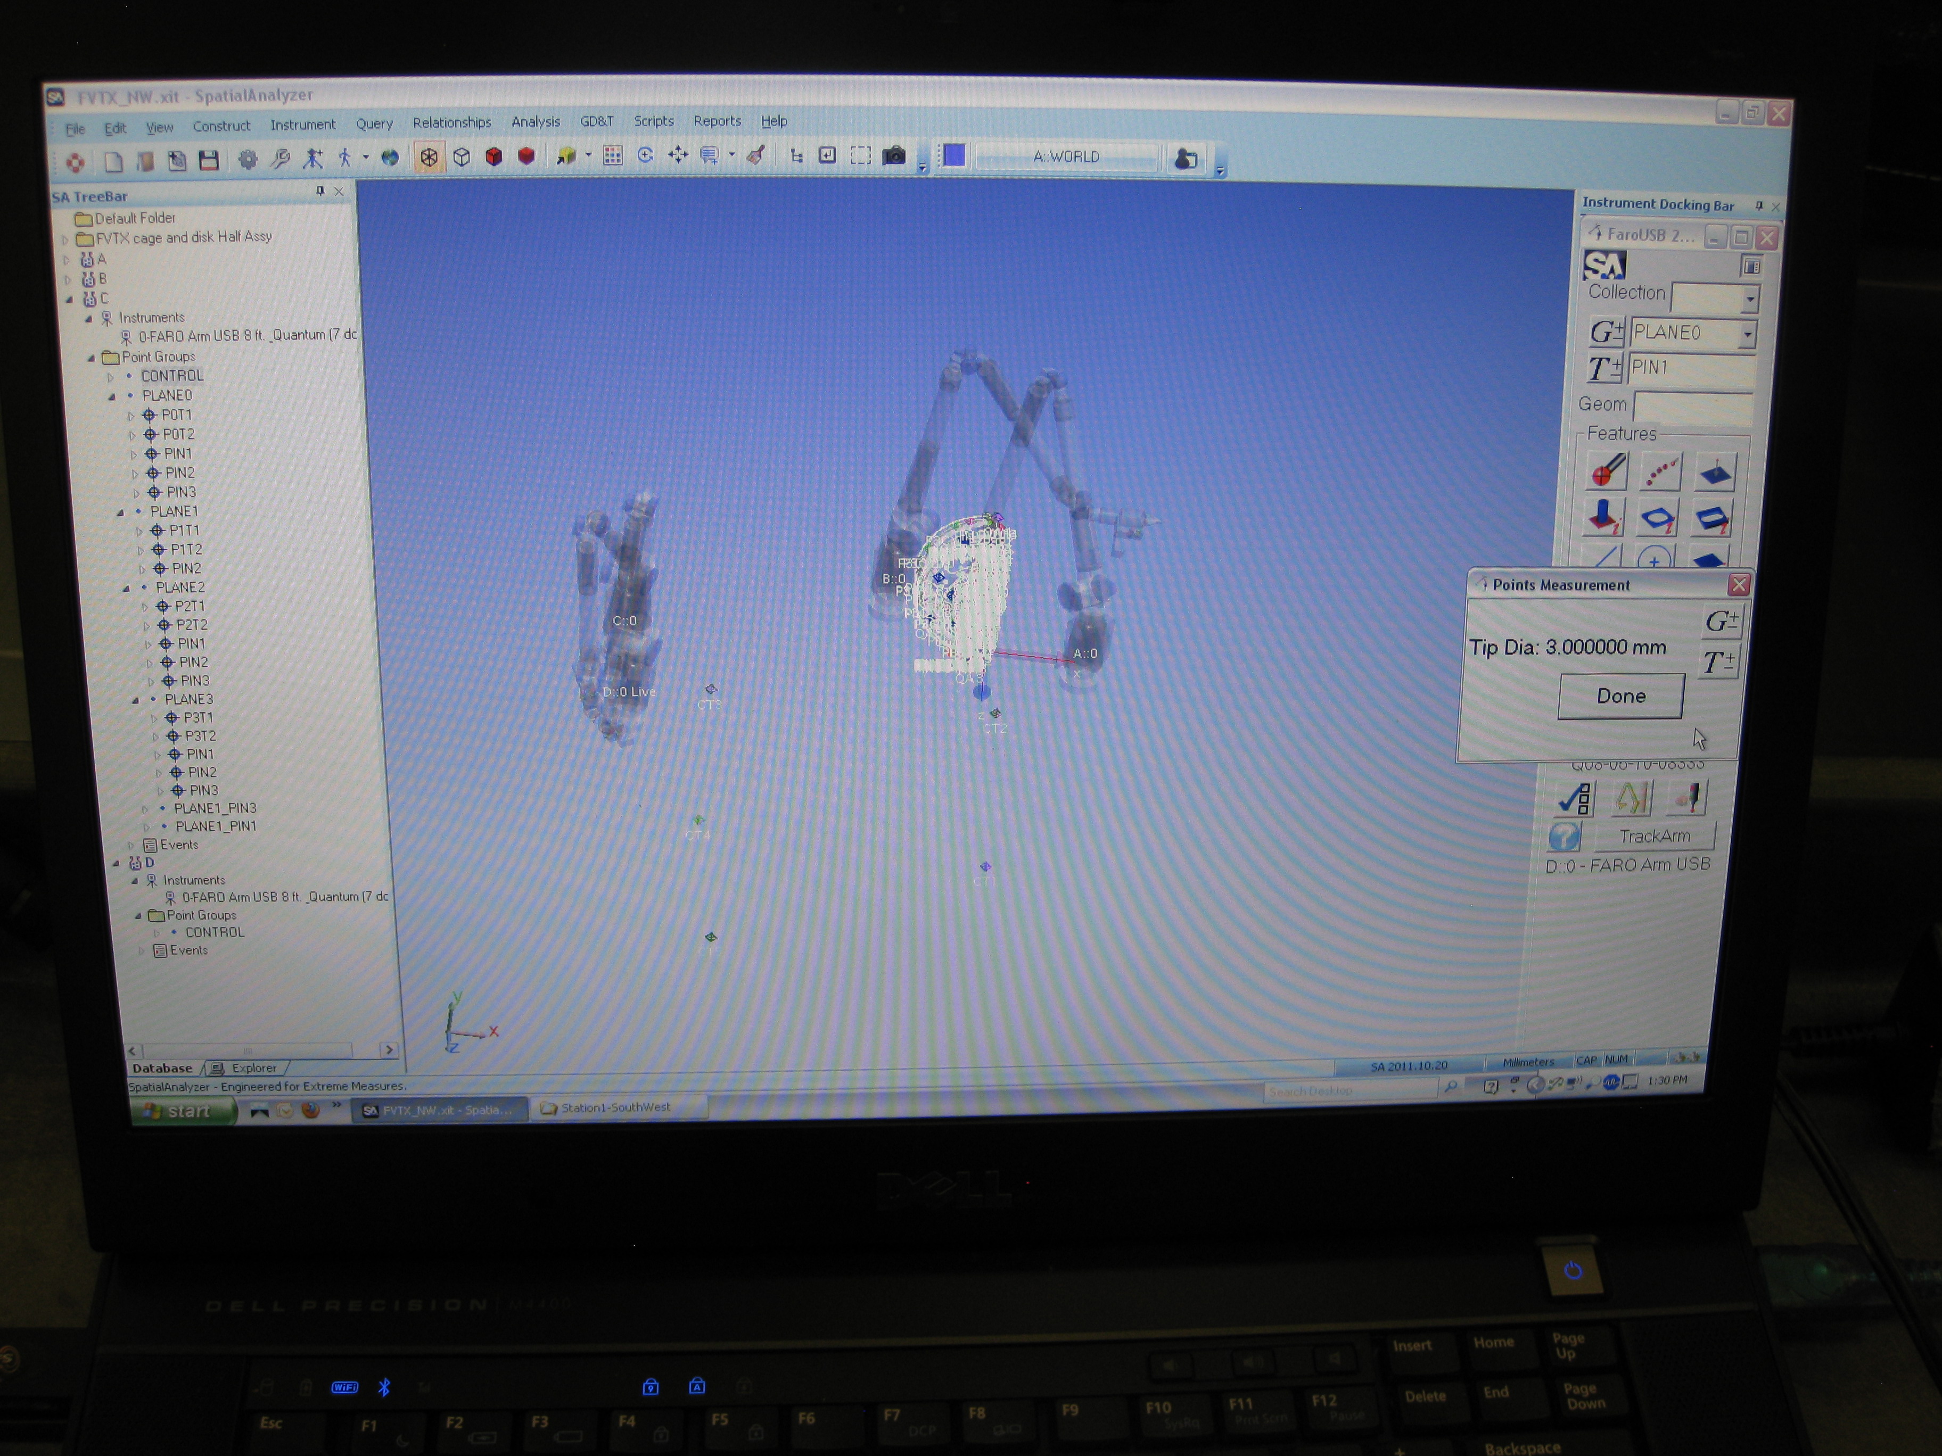
Task: Select the white cube hidden-line view icon
Action: [x=462, y=157]
